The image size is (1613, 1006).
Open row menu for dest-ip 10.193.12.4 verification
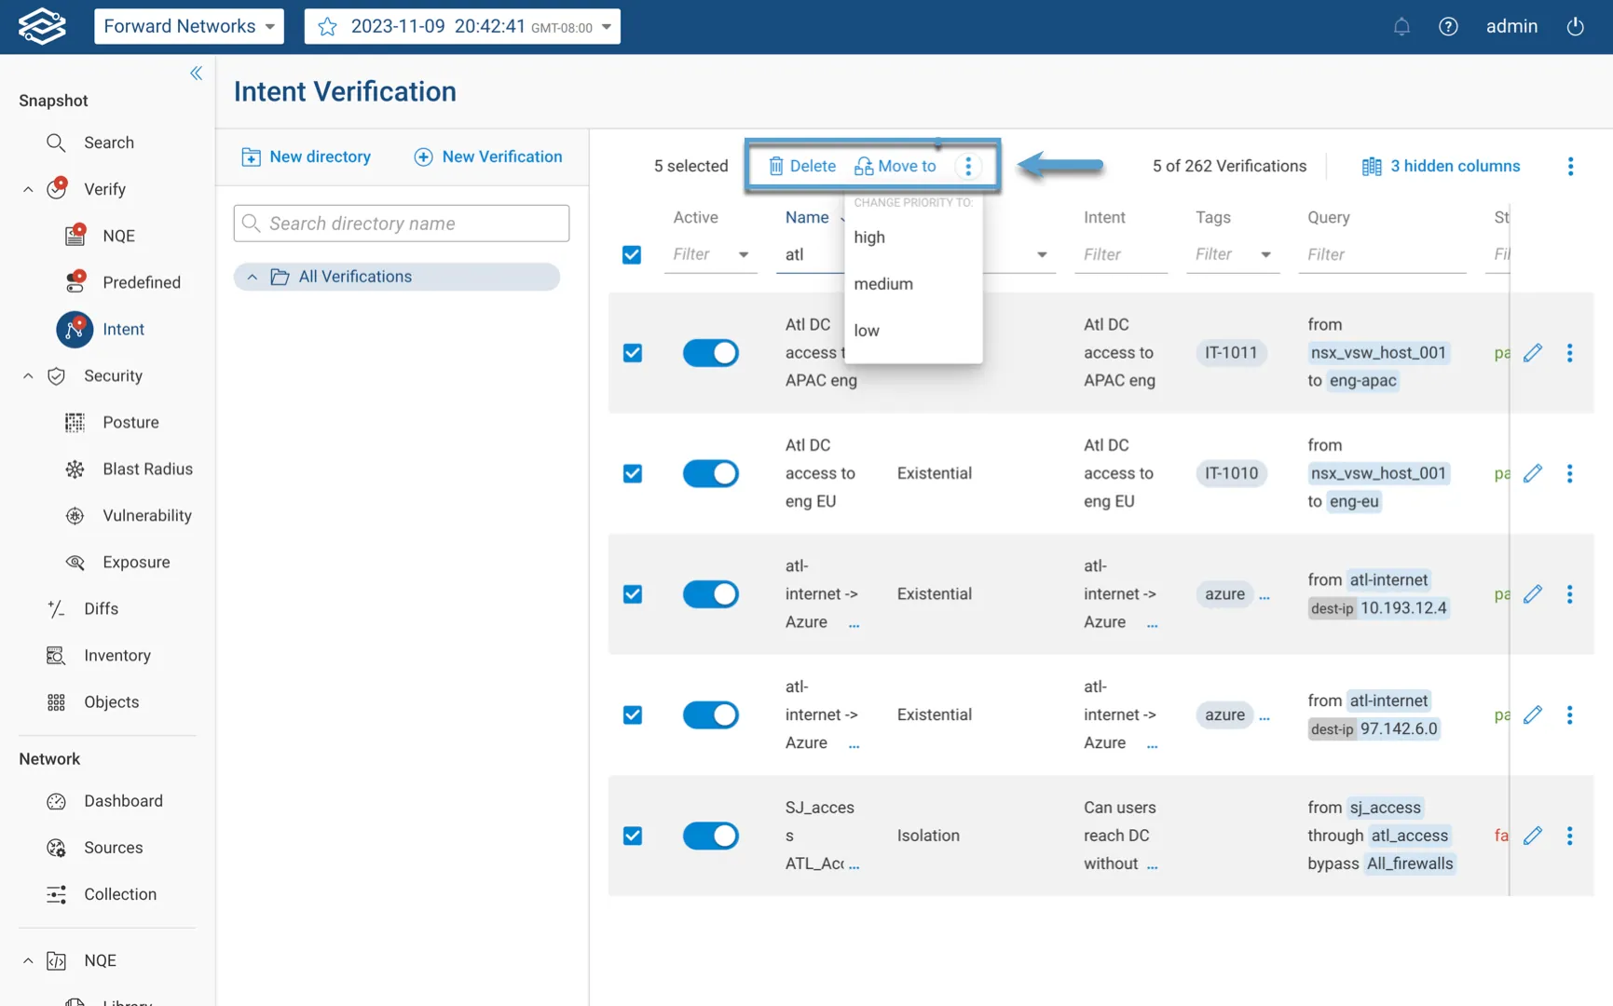click(x=1570, y=594)
